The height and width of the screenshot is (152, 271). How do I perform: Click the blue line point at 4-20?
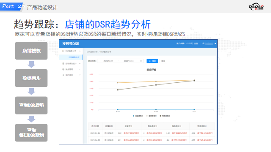point(156,110)
